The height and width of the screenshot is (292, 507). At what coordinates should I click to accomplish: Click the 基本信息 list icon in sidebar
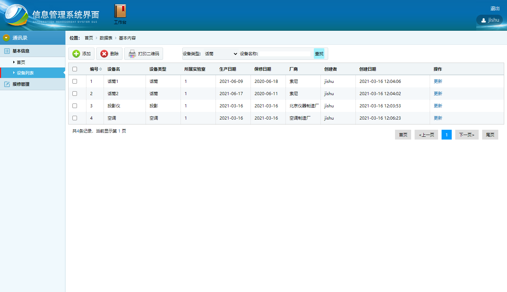point(7,51)
